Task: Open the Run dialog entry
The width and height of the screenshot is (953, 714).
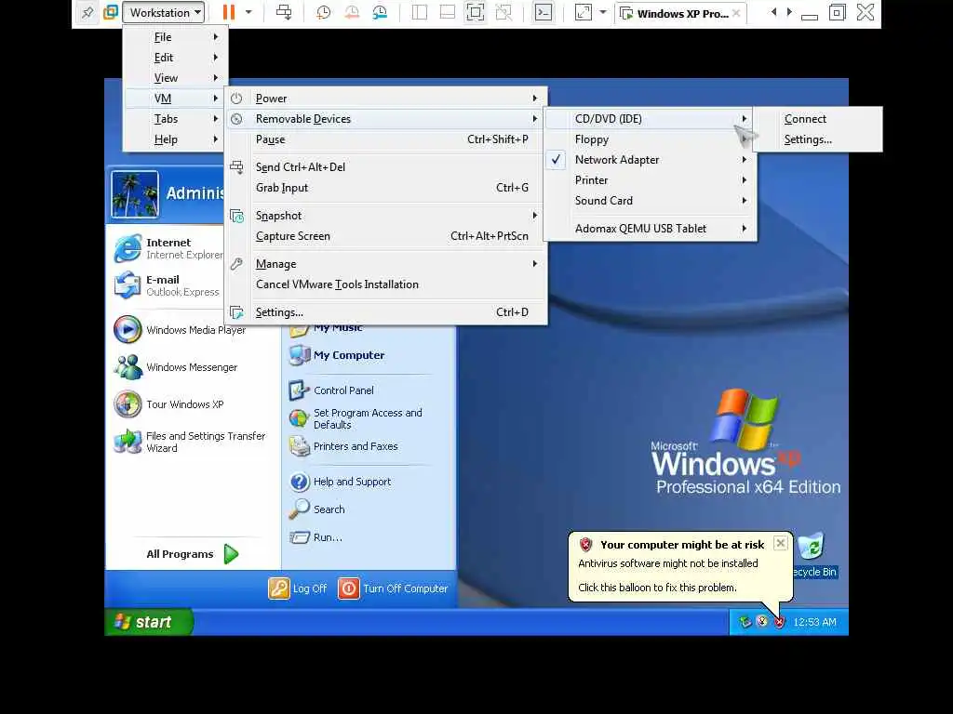Action: pos(316,537)
